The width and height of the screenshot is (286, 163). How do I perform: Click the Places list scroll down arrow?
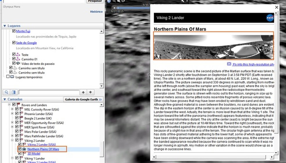[x=102, y=86]
